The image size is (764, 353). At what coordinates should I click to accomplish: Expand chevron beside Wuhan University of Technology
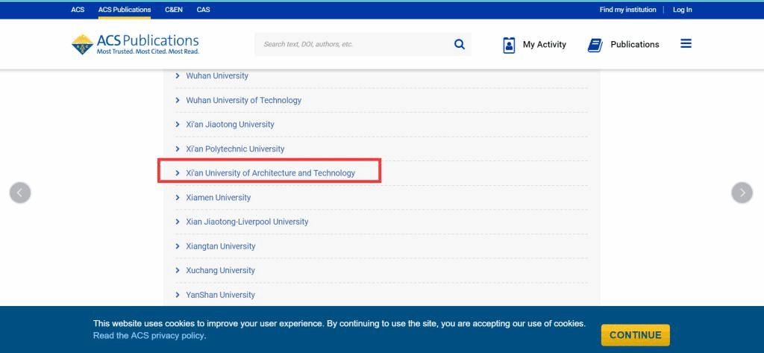tap(178, 100)
